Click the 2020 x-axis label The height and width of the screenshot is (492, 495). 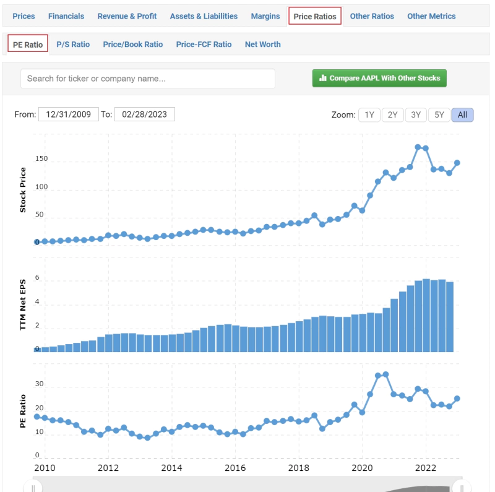point(362,468)
